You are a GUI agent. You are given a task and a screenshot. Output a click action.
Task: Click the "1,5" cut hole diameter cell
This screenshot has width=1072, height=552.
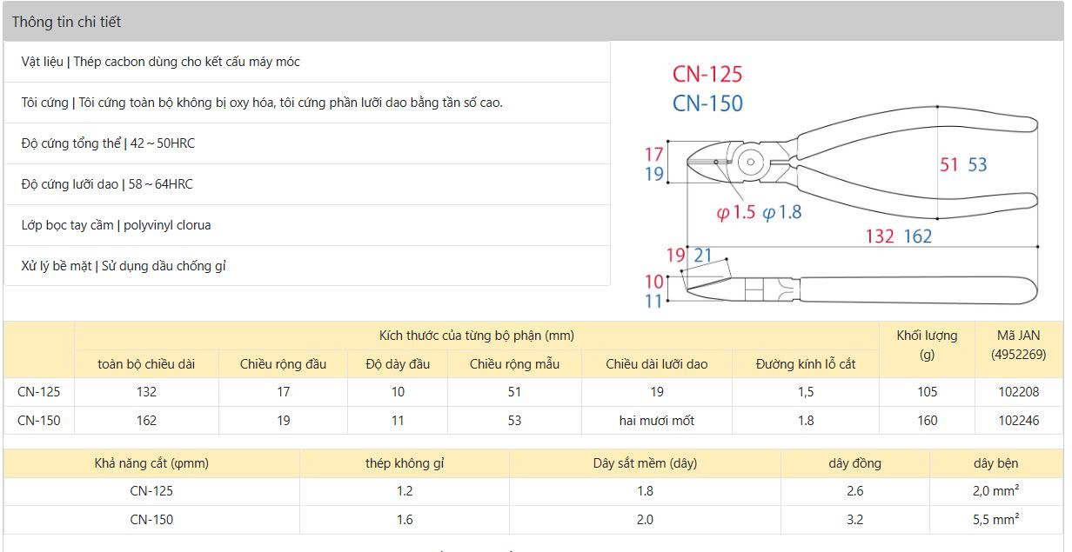point(806,392)
